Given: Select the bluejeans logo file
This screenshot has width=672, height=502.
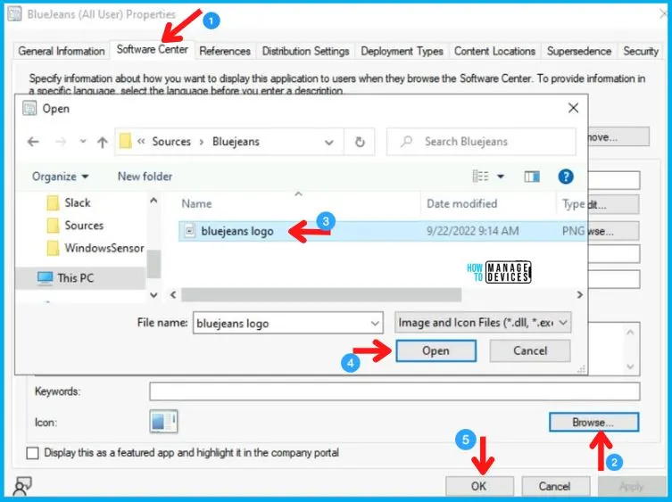Looking at the screenshot, I should tap(236, 231).
